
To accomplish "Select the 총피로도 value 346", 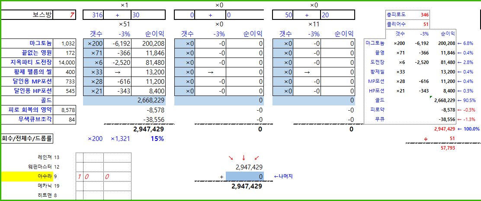I will click(x=424, y=15).
